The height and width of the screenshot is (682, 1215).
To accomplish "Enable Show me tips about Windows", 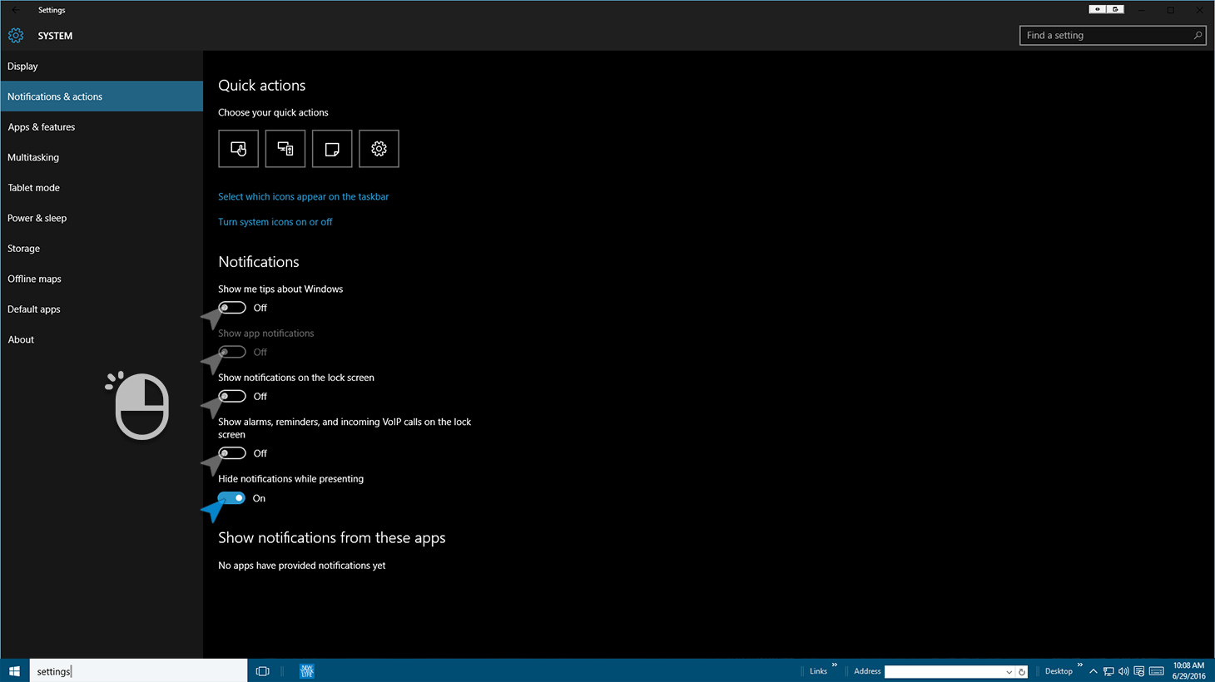I will click(x=232, y=308).
